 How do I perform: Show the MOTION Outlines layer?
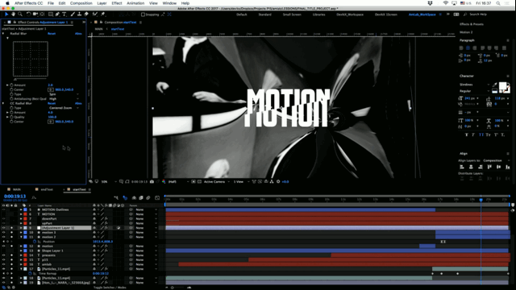[x=3, y=209]
